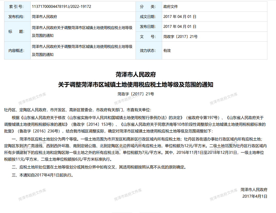Click the bold heading 菏泽市人民政府
This screenshot has width=276, height=213.
click(136, 75)
